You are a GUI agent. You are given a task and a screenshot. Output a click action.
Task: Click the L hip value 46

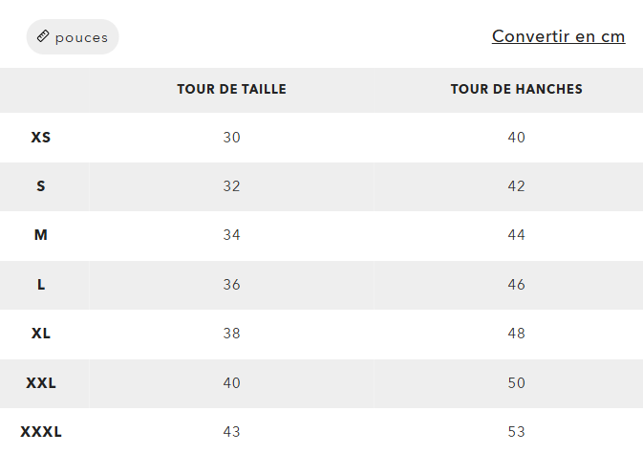tap(516, 285)
